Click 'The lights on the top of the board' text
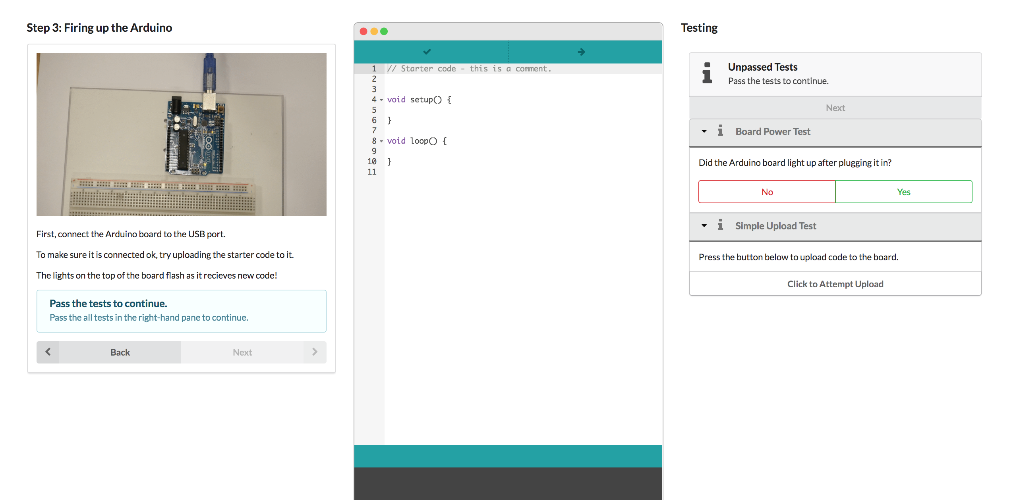Image resolution: width=1017 pixels, height=500 pixels. coord(157,275)
